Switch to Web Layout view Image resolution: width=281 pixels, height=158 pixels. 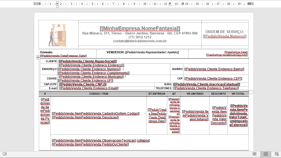pyautogui.click(x=277, y=154)
